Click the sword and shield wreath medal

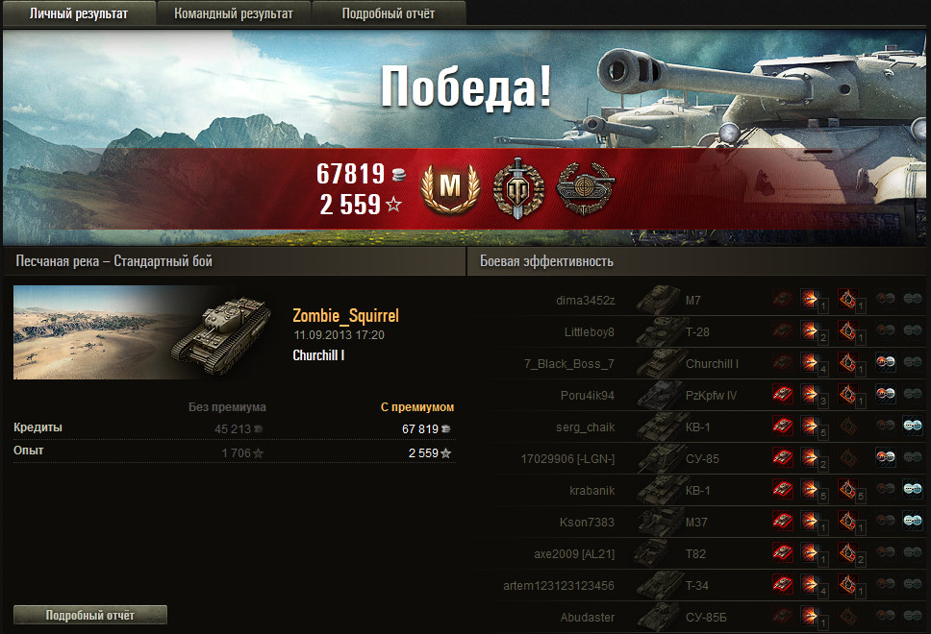(518, 188)
